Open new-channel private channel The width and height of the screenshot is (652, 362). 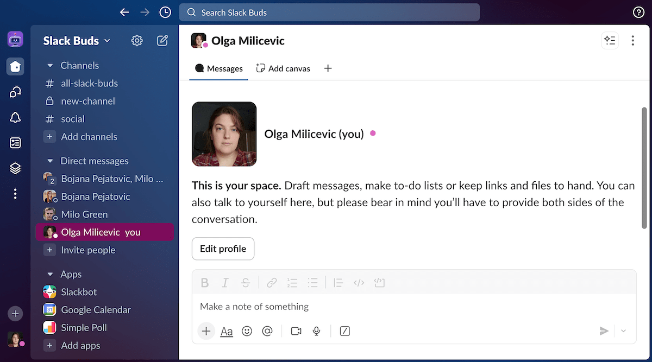pyautogui.click(x=104, y=101)
